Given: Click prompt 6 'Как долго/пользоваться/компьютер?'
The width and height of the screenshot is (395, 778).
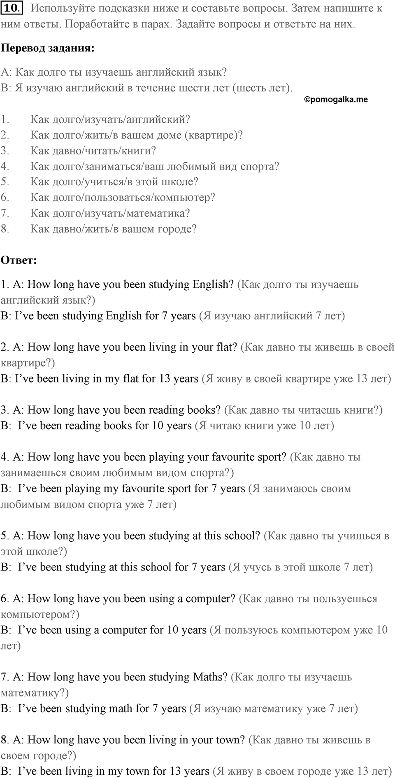Looking at the screenshot, I should click(123, 198).
